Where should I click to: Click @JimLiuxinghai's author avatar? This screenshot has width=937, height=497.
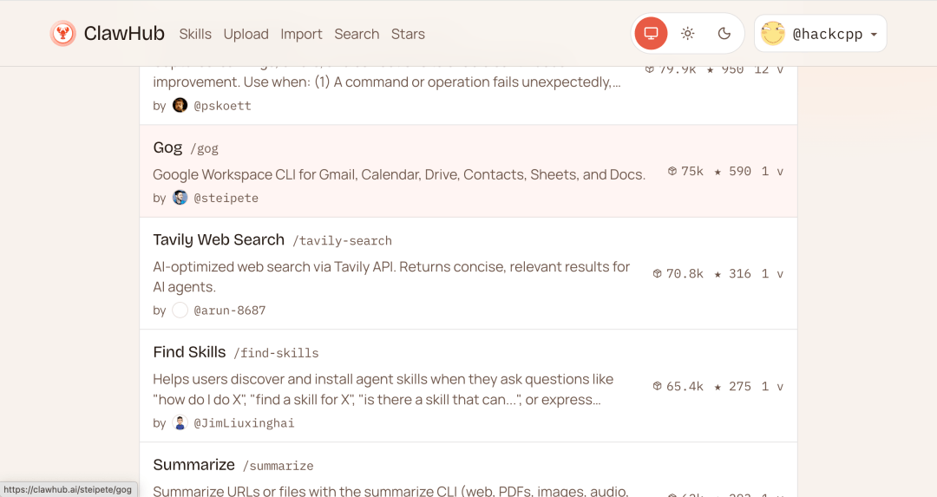(x=180, y=422)
